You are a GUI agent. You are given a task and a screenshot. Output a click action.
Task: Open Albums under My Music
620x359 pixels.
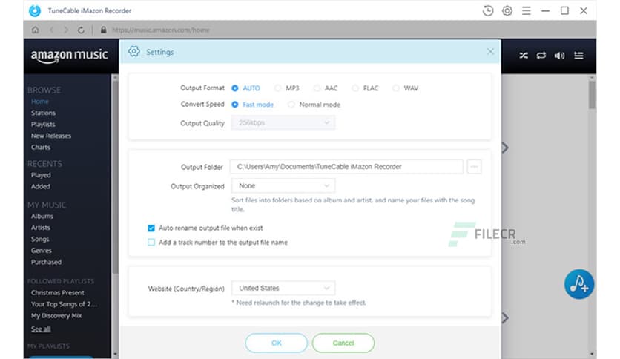(x=42, y=217)
